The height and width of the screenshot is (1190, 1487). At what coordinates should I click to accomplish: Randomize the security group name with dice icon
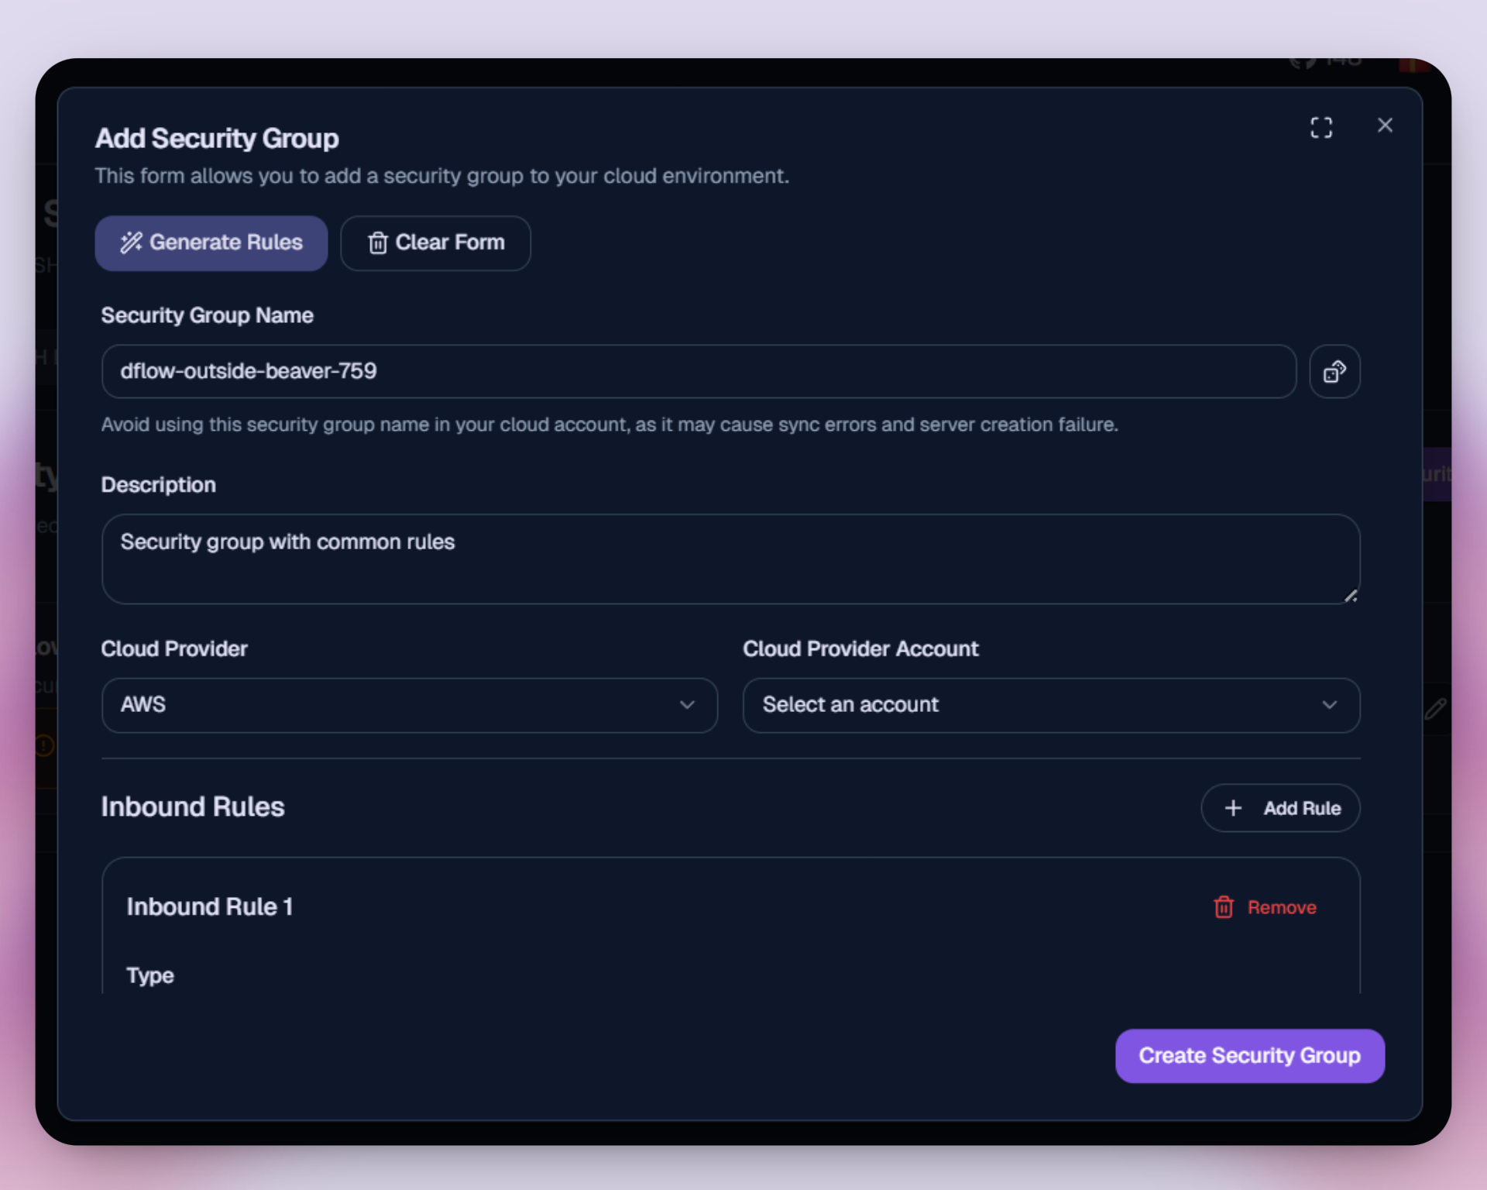[1334, 372]
